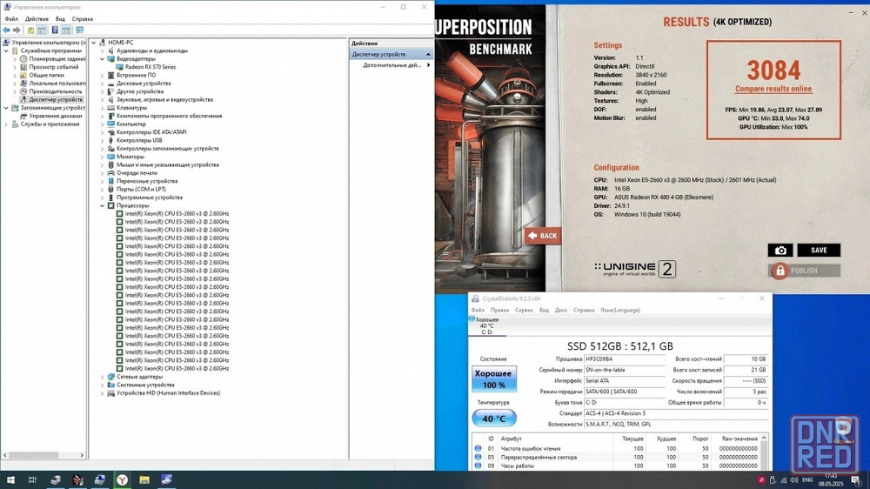Click the up-one-level folder toolbar icon
Screen dimensions: 870x489
click(30, 30)
